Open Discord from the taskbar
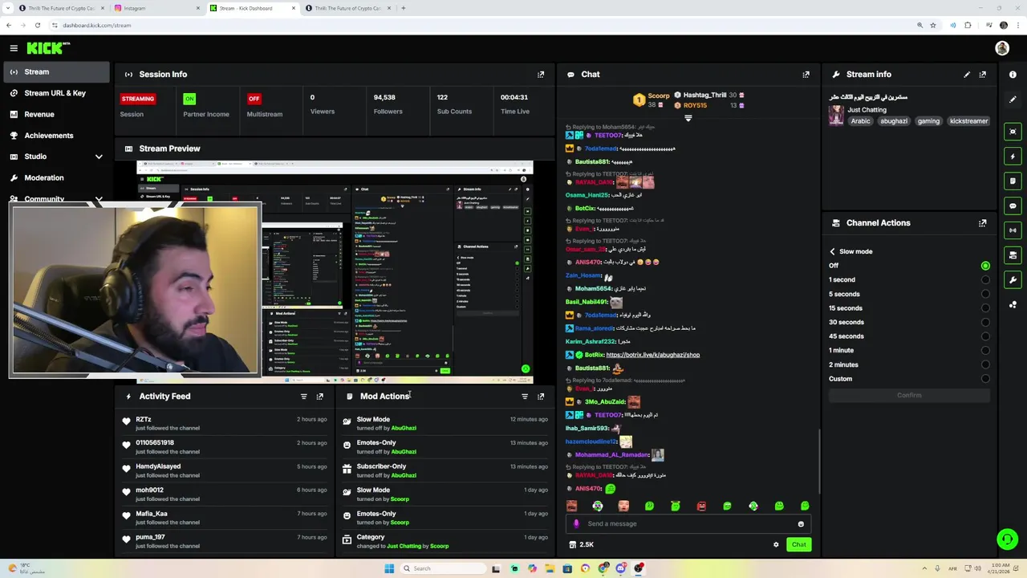The height and width of the screenshot is (578, 1027). tap(621, 568)
